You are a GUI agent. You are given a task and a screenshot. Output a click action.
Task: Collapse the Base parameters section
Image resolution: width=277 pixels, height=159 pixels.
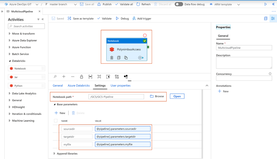pos(54,104)
